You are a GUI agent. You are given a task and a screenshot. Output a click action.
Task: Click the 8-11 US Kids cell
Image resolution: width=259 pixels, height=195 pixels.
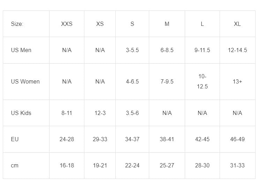tap(67, 113)
